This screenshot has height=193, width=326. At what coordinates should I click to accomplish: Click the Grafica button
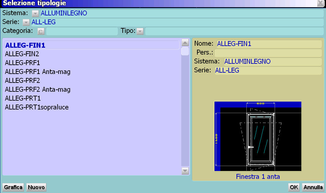click(13, 187)
